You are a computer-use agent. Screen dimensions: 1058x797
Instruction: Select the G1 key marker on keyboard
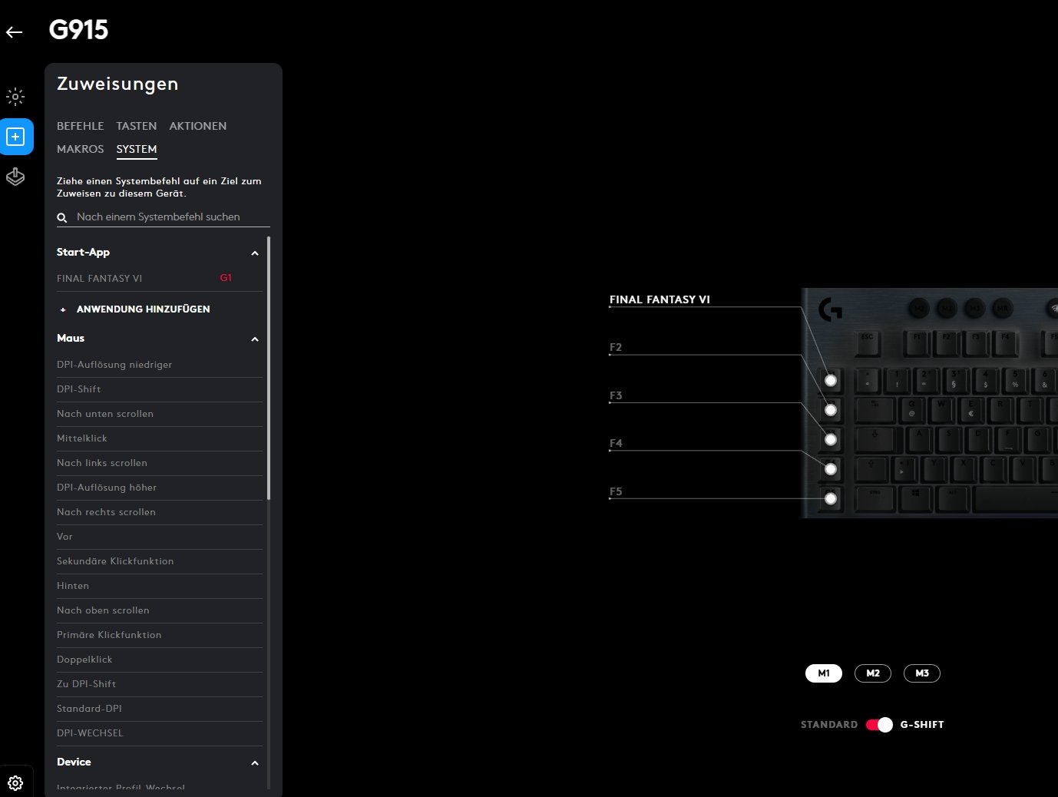point(831,380)
